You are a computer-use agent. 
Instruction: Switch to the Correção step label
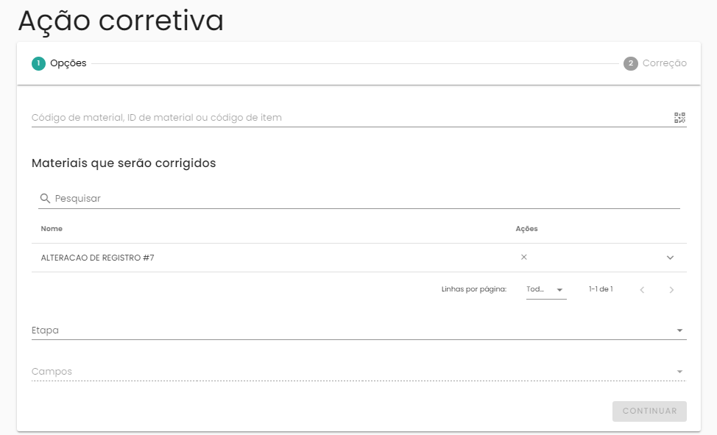click(x=664, y=63)
